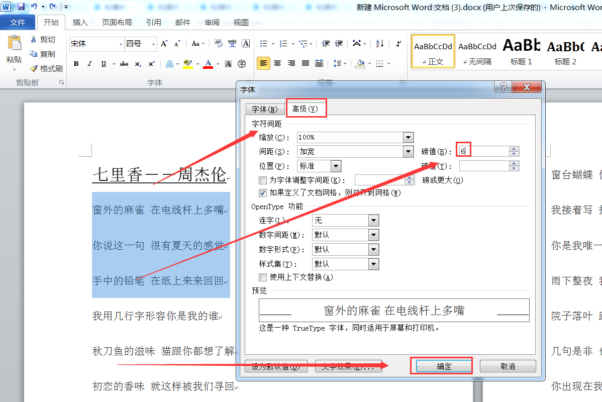Select the Format Painter (格式刷) tool
This screenshot has width=602, height=402.
point(46,68)
